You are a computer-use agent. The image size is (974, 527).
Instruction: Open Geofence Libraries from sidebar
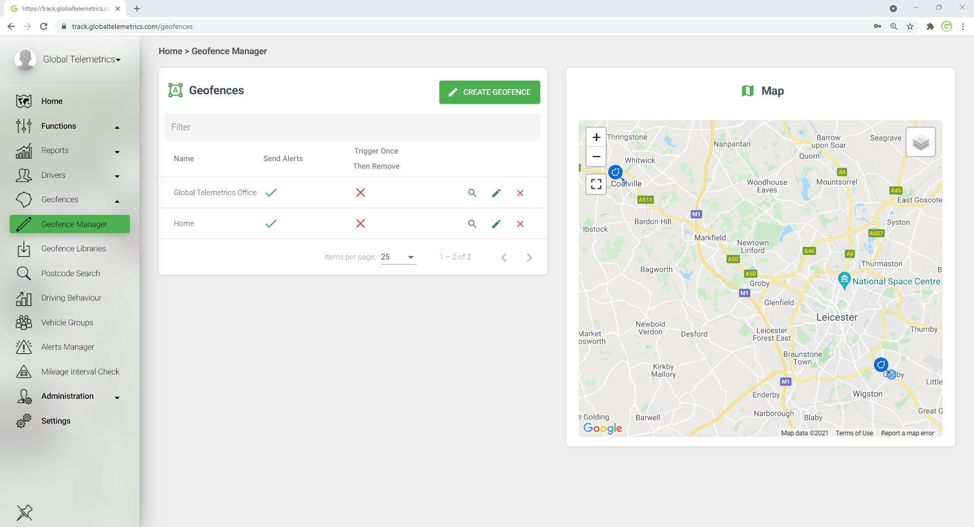(74, 249)
